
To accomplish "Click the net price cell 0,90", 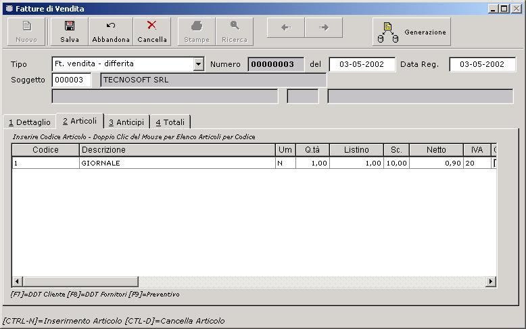I will 437,163.
